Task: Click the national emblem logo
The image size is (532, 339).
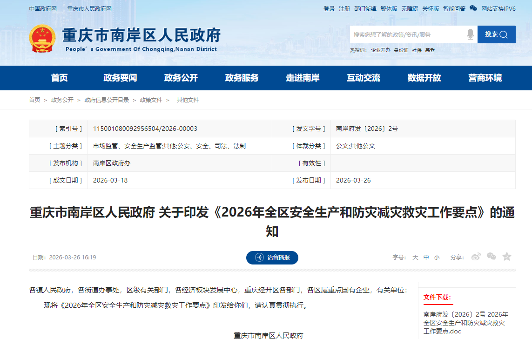Action: (42, 39)
